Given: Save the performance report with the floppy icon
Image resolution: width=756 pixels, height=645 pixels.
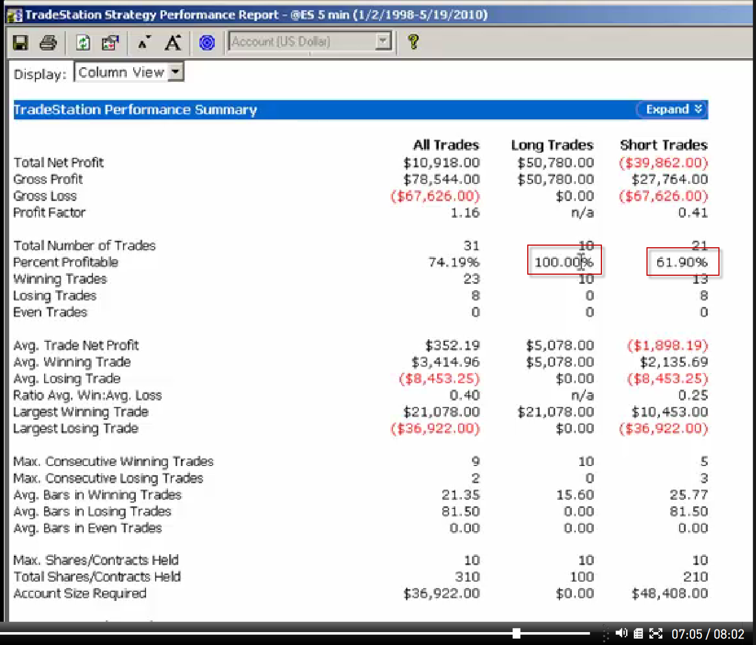Looking at the screenshot, I should 20,42.
